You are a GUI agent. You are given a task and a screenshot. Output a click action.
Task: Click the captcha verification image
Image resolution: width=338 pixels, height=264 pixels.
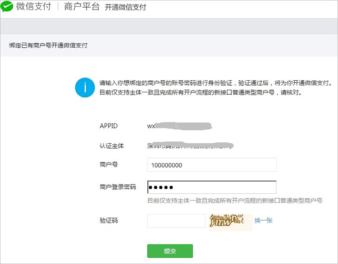pyautogui.click(x=230, y=221)
